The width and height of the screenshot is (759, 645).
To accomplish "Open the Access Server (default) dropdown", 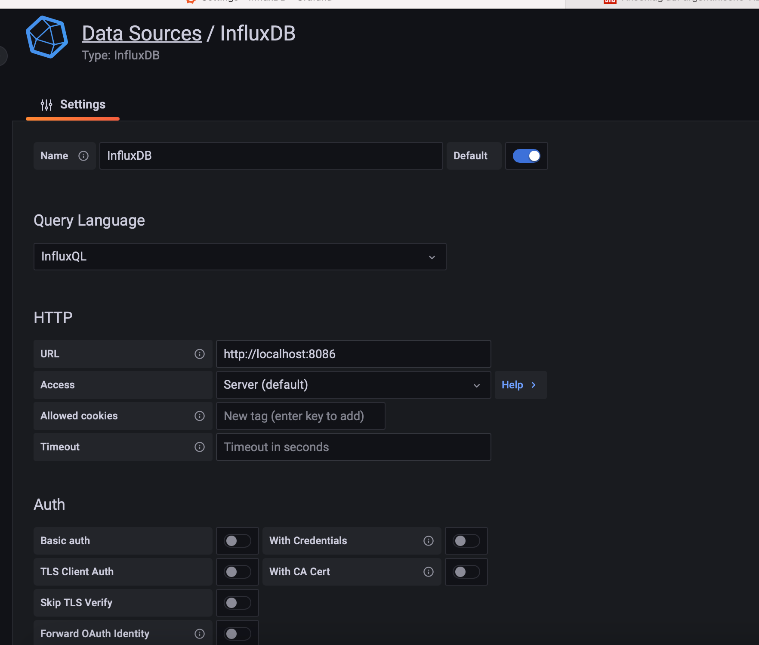I will [353, 385].
